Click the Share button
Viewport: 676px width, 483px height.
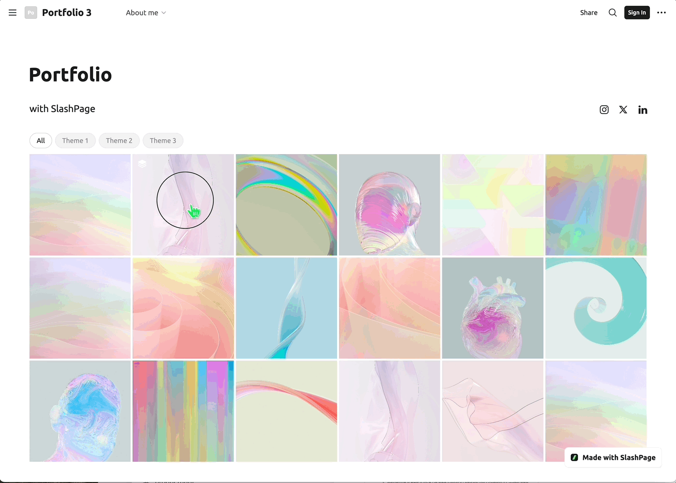click(x=589, y=13)
